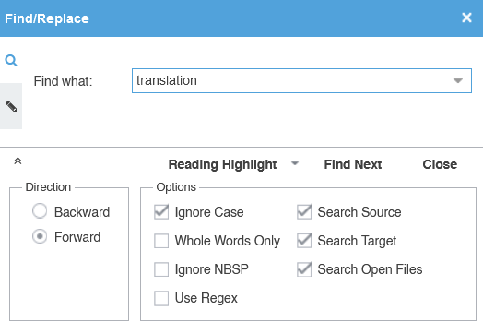Enable the Whole Words Only checkbox

click(161, 241)
